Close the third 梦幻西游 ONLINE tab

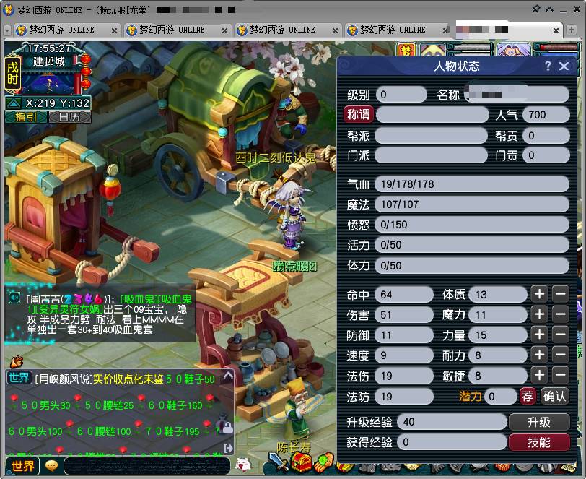point(336,30)
